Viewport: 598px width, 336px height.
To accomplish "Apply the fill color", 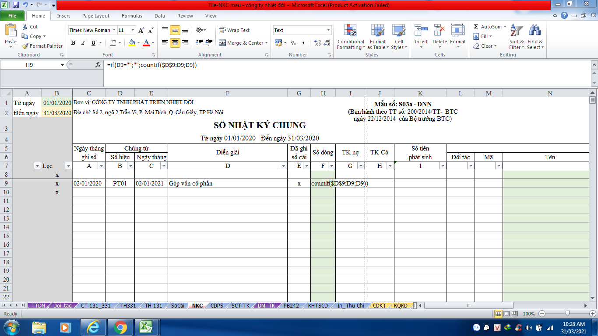I will pos(131,43).
